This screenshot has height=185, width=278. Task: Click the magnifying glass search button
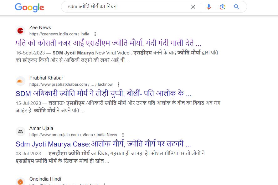tap(237, 7)
